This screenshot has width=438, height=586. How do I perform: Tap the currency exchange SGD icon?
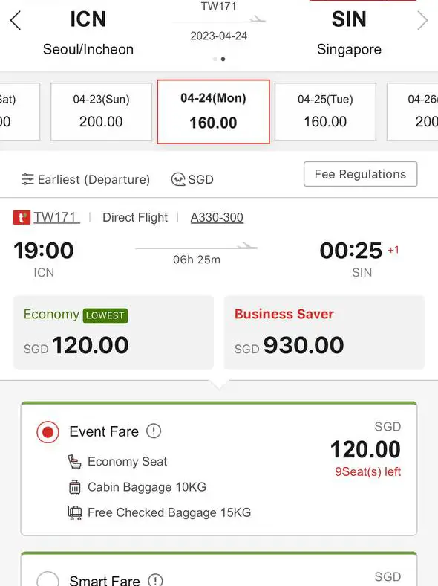[178, 179]
